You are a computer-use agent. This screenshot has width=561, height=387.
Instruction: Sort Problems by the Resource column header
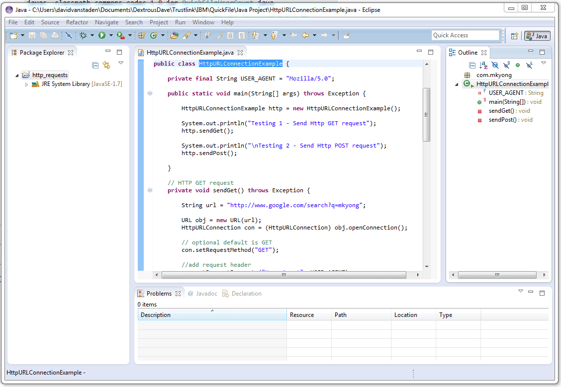309,315
